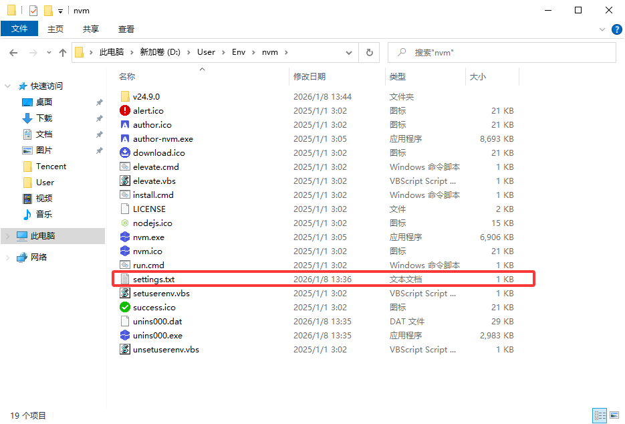Select the v24.9.0 folder icon

125,96
